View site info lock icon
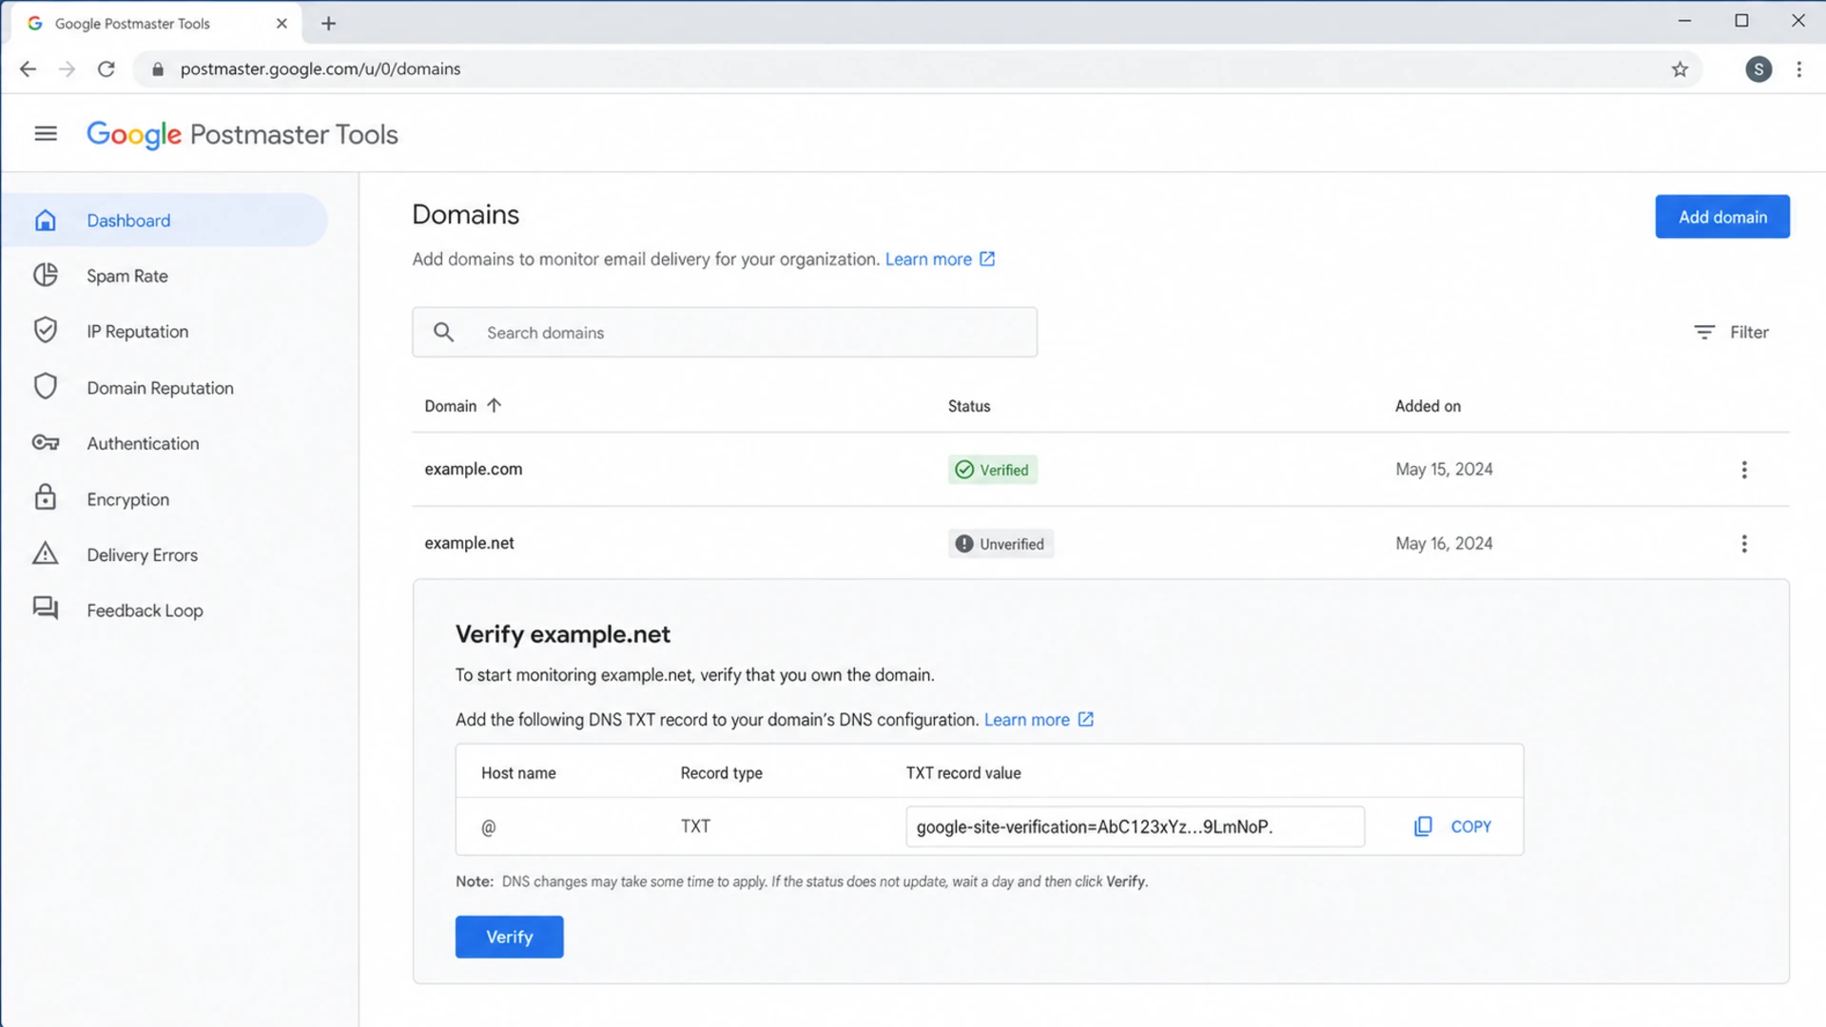This screenshot has height=1027, width=1826. [158, 68]
